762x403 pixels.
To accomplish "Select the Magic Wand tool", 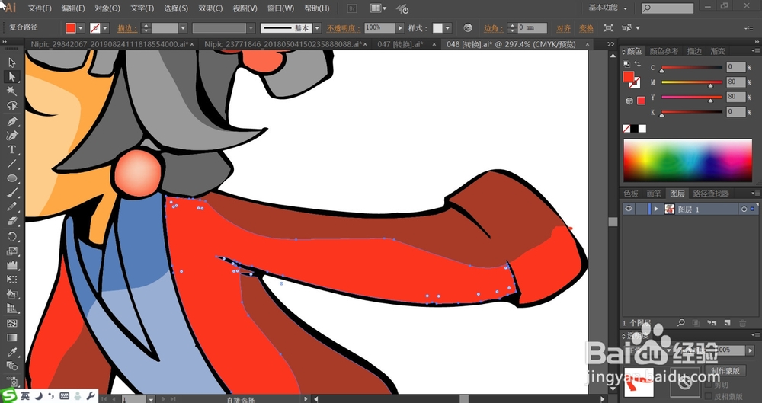I will click(12, 91).
